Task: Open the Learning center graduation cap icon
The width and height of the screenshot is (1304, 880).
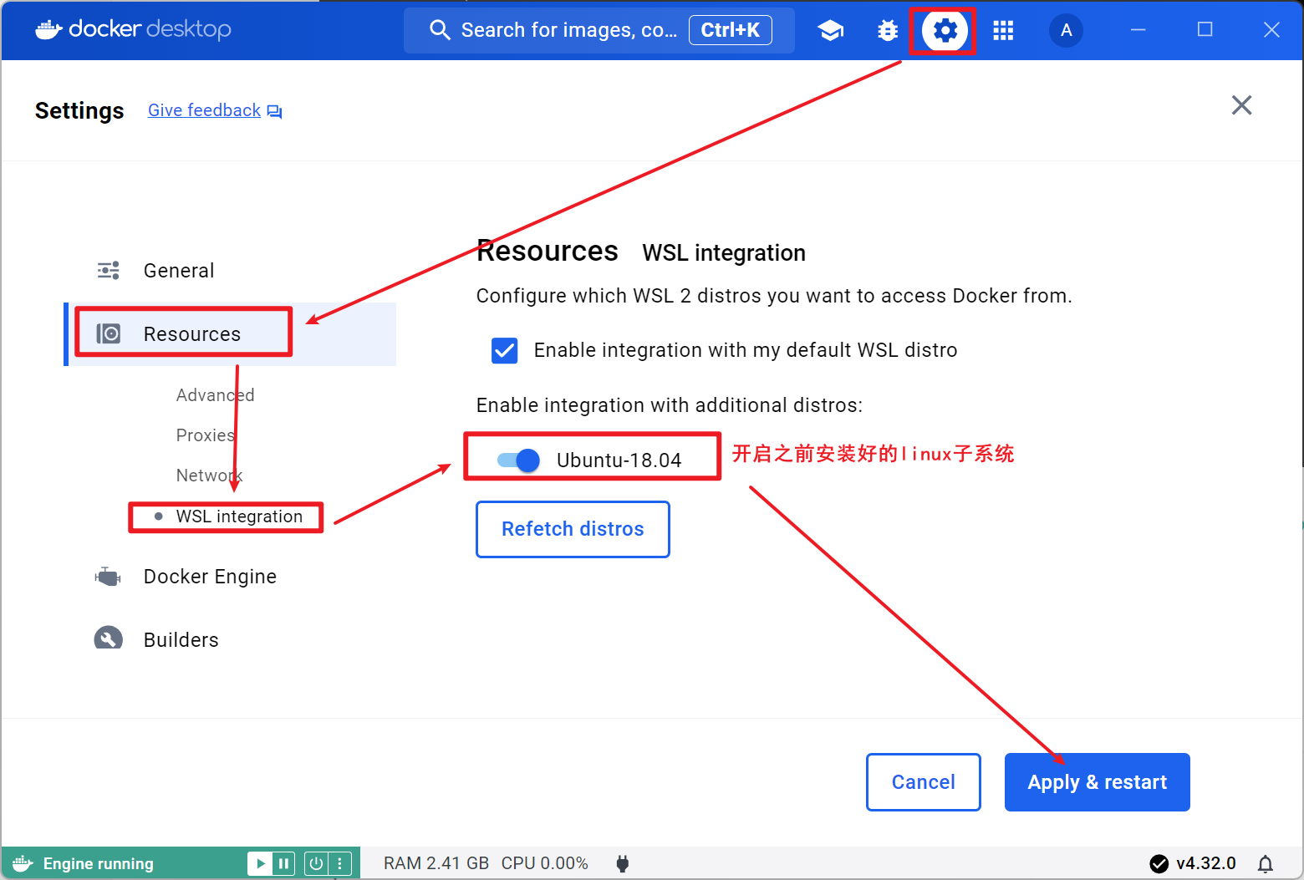Action: [x=830, y=31]
